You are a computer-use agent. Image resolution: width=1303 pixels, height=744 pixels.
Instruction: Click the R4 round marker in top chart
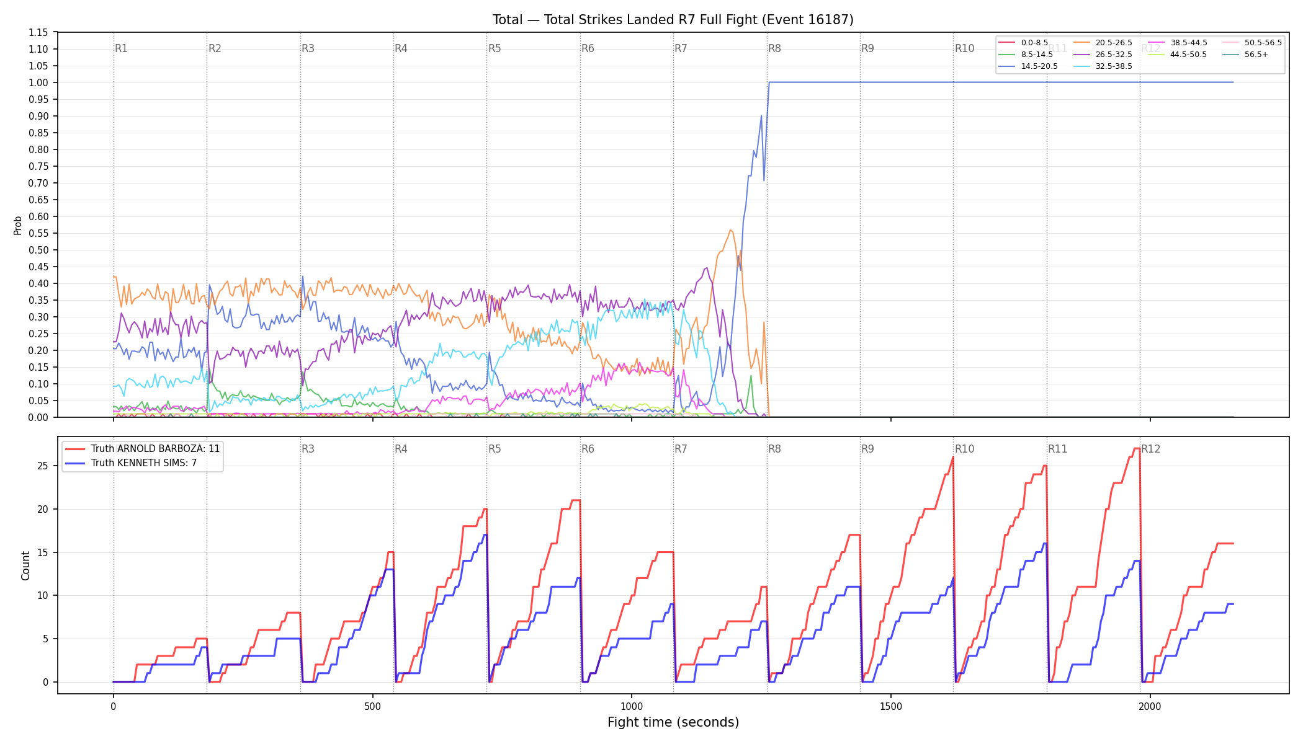click(401, 48)
